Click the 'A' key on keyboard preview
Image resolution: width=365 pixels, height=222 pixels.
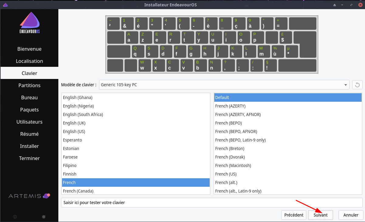131,38
